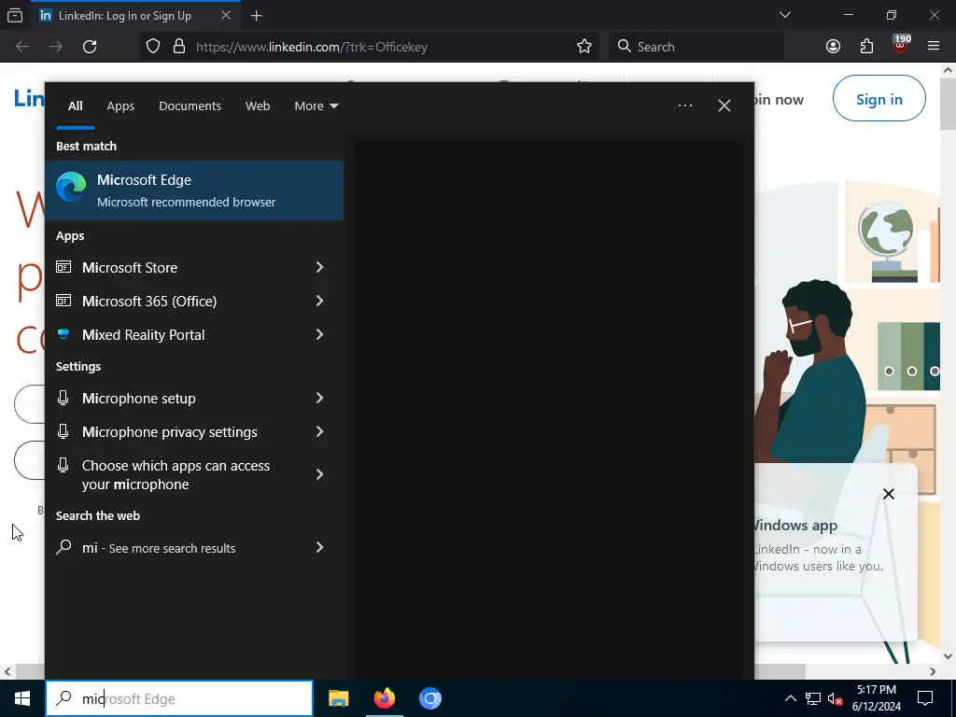Open search options three-dots menu

click(x=684, y=105)
